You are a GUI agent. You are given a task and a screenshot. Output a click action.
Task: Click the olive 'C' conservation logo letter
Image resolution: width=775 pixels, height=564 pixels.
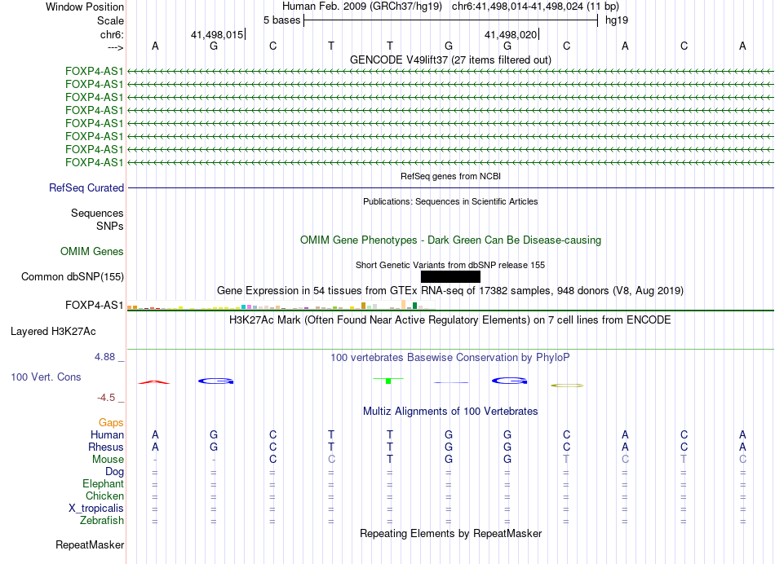pyautogui.click(x=567, y=386)
